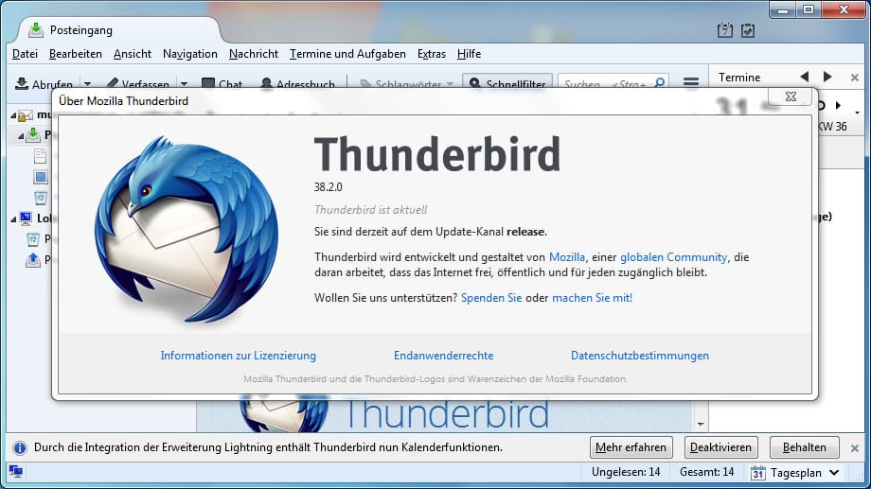The width and height of the screenshot is (871, 489).
Task: Collapse the Lokale Ordner tree node
Action: [13, 219]
